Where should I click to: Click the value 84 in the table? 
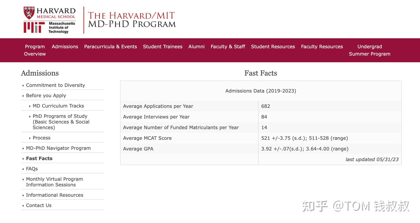264,117
